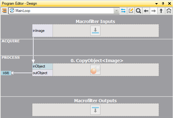Click the CopyObject filter sphere icon
This screenshot has height=118, width=173.
pyautogui.click(x=95, y=70)
